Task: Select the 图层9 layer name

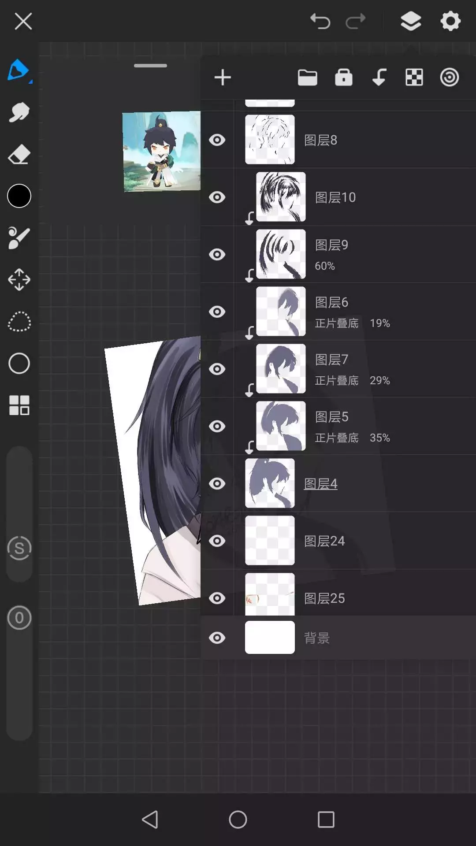Action: (x=331, y=245)
